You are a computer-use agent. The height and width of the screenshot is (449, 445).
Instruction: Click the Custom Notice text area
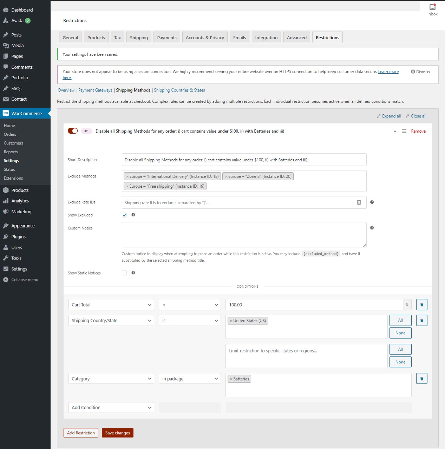244,235
